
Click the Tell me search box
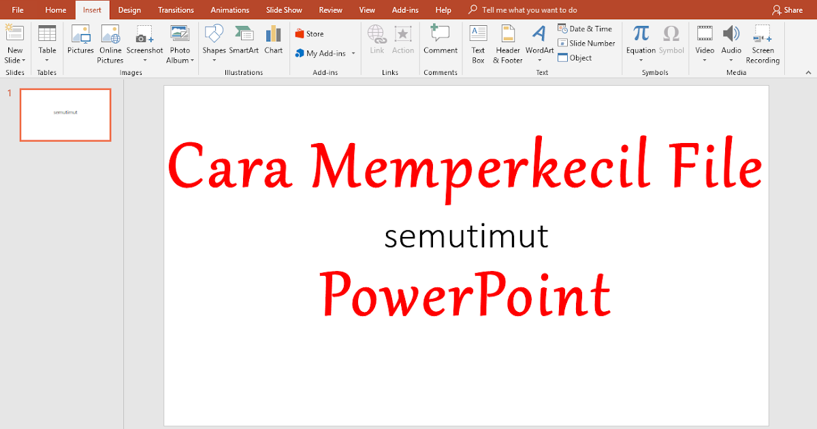point(523,10)
